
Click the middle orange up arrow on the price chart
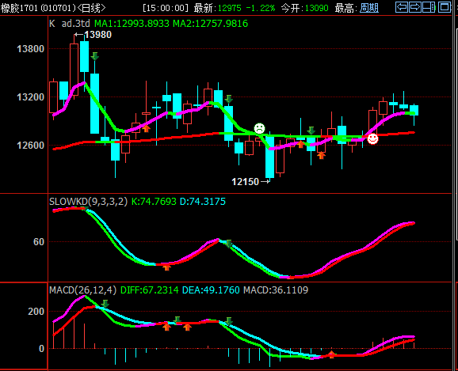pyautogui.click(x=300, y=144)
